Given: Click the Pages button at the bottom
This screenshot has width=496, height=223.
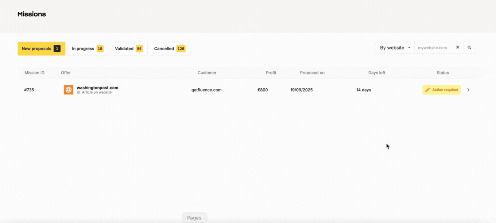Looking at the screenshot, I should (194, 218).
